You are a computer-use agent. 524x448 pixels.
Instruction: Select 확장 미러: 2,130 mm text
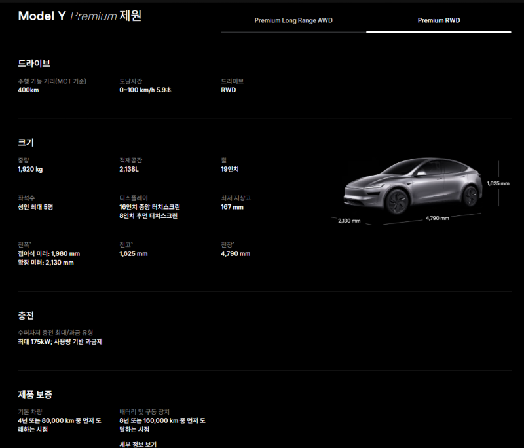coord(46,263)
